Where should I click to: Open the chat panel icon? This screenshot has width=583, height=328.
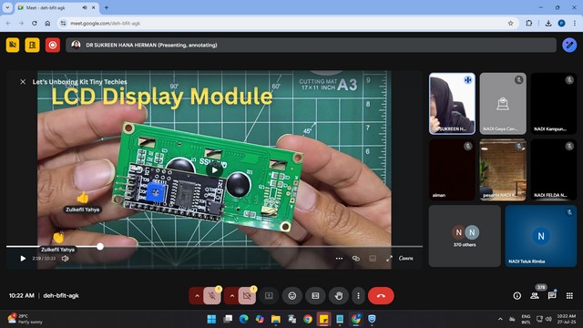[x=552, y=295]
